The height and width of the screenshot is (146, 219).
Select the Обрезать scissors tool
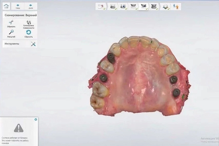(11, 23)
